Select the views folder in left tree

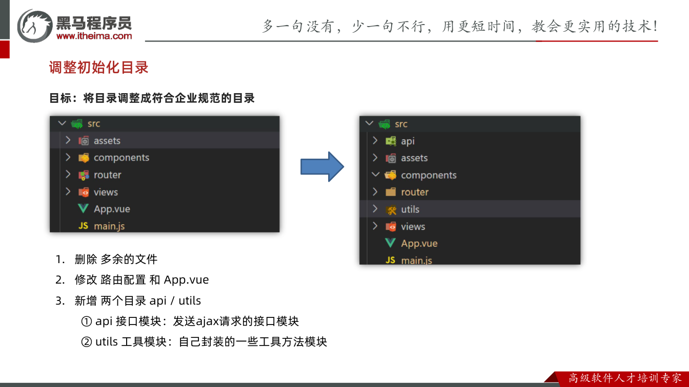point(165,192)
